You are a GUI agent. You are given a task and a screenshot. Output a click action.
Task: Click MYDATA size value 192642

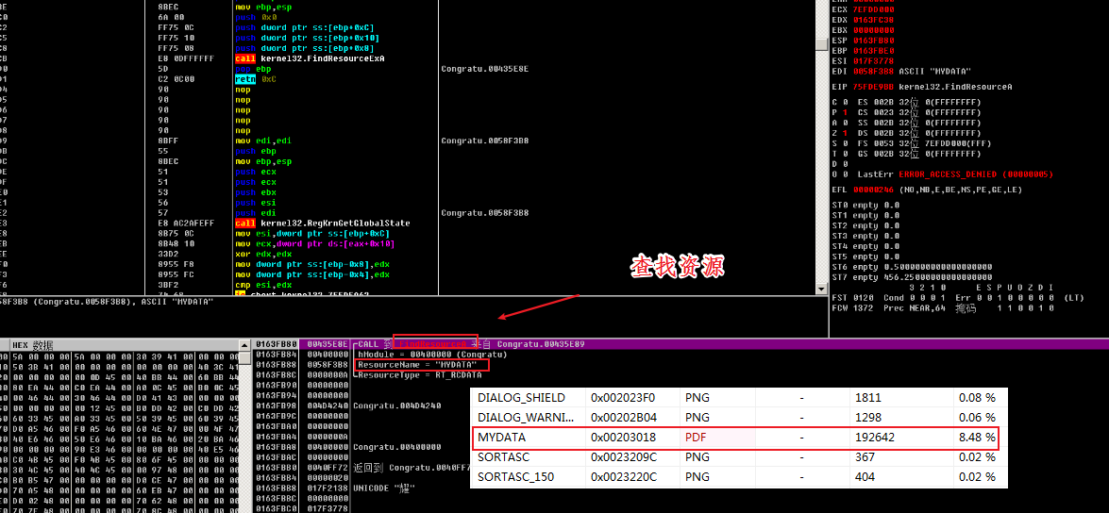874,438
